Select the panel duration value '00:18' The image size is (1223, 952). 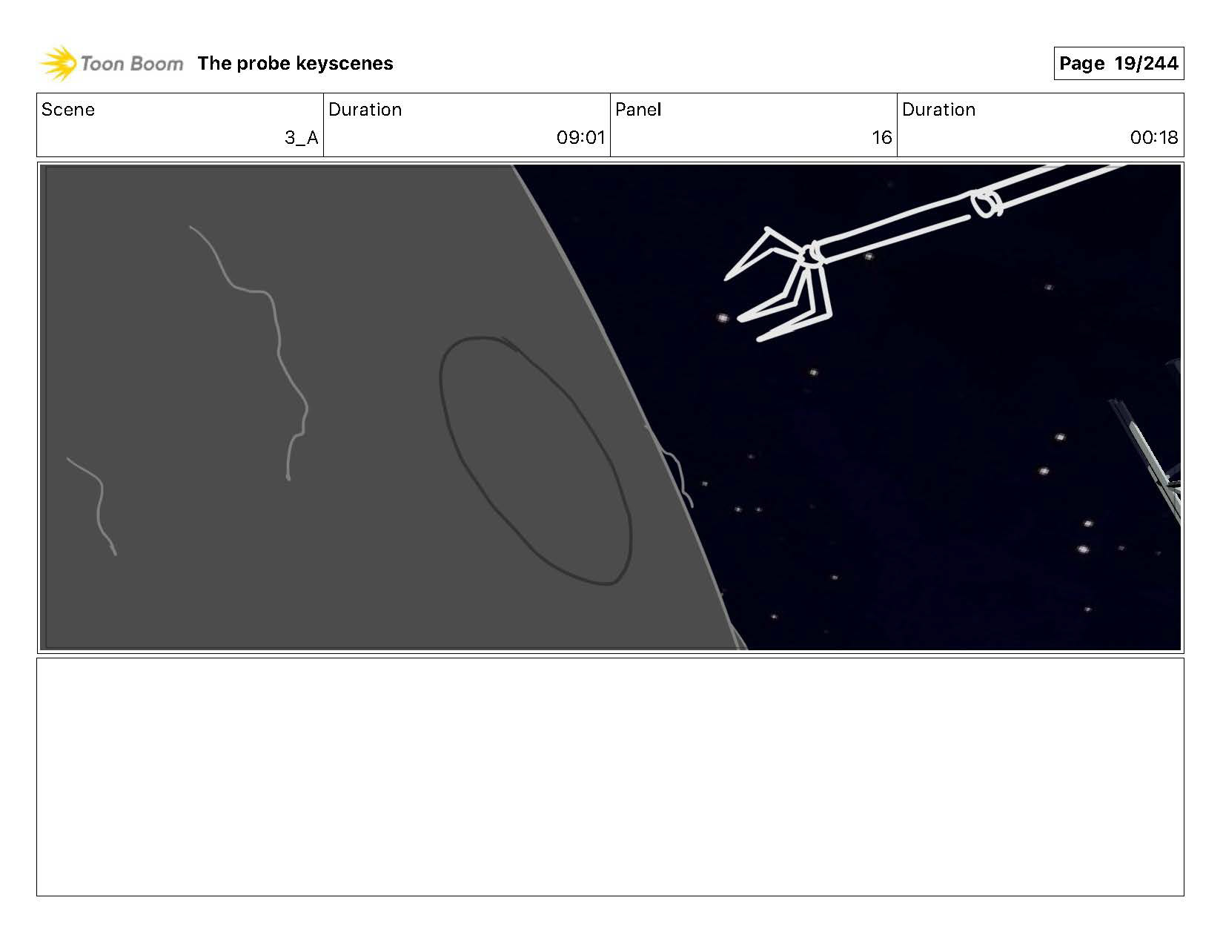[x=1154, y=138]
